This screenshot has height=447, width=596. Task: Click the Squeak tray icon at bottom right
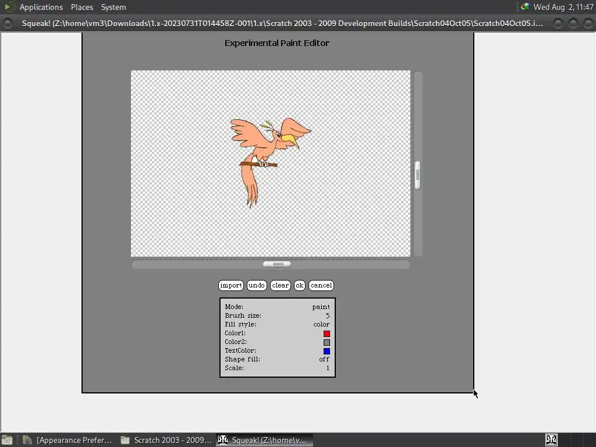coord(552,440)
